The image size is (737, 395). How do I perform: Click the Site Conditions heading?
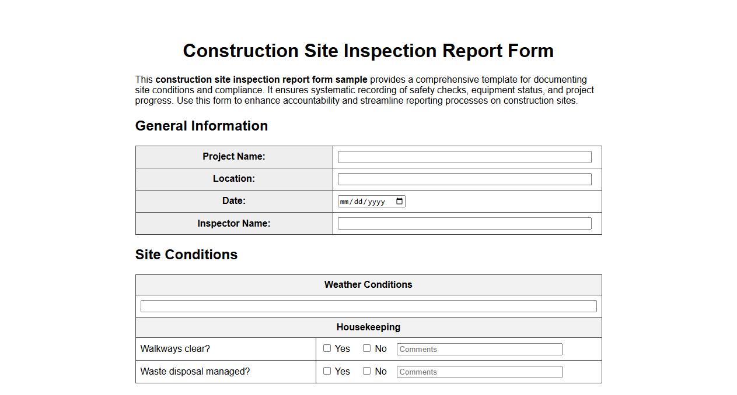click(186, 255)
